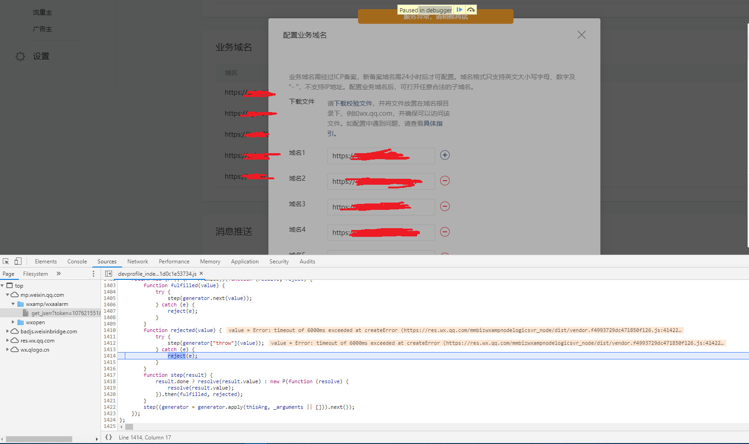Click the code editor scrollbar left arrow
The height and width of the screenshot is (444, 749).
click(x=122, y=427)
